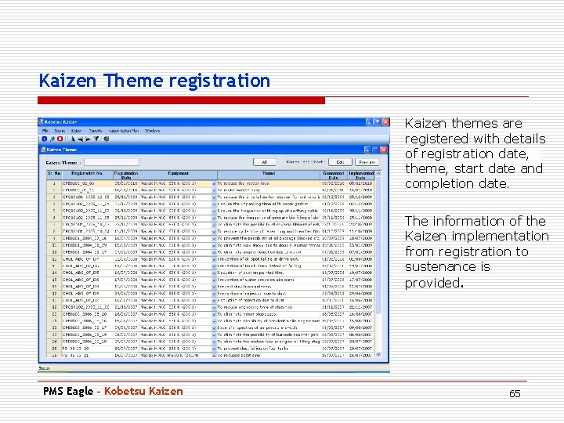This screenshot has height=423, width=564.
Task: Click the Generated Date column header
Action: click(x=334, y=175)
